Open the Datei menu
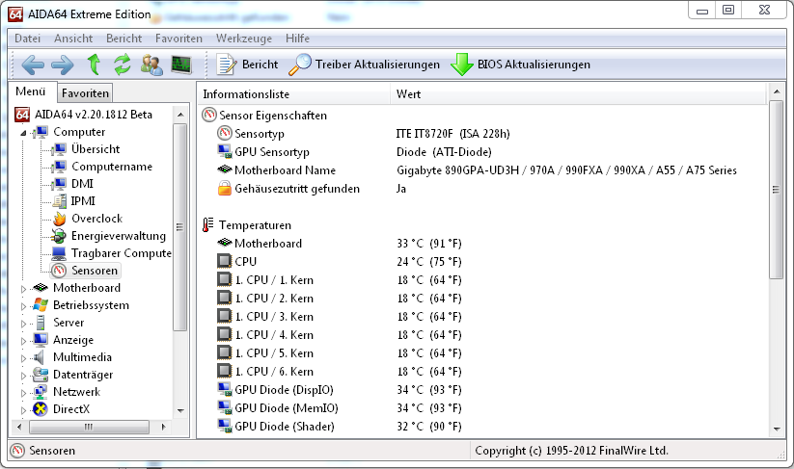This screenshot has height=469, width=794. tap(27, 39)
